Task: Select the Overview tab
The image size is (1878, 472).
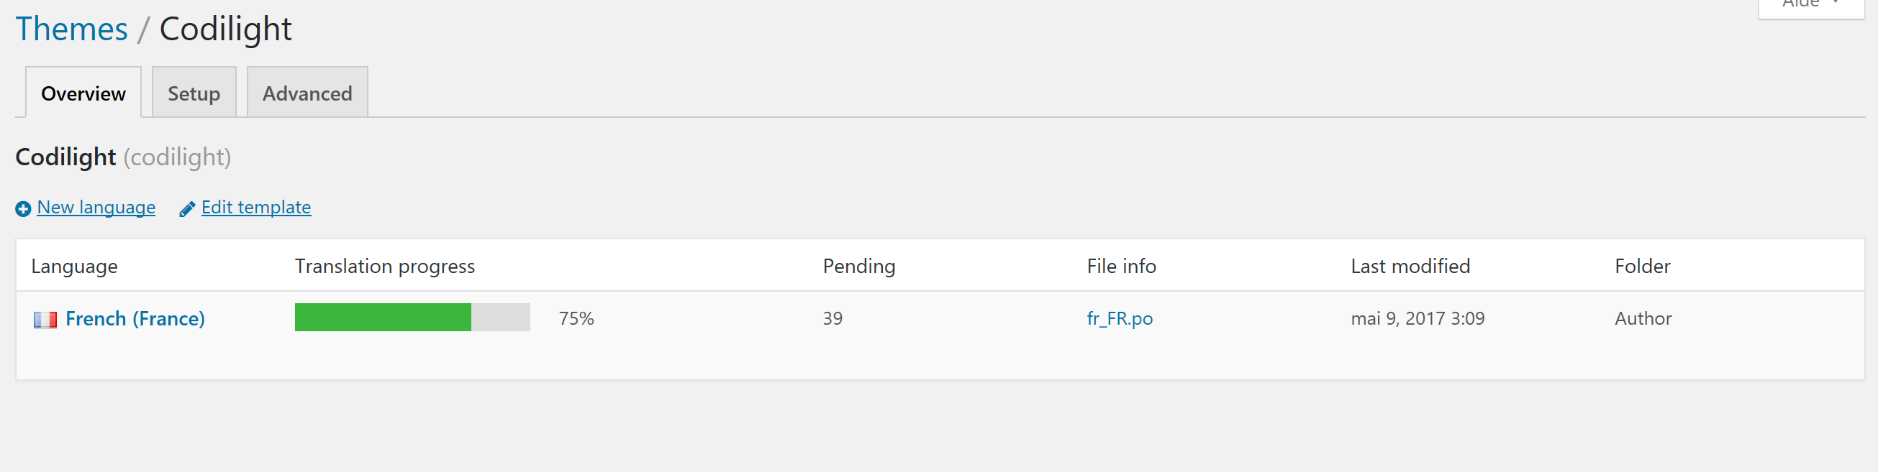Action: (x=83, y=94)
